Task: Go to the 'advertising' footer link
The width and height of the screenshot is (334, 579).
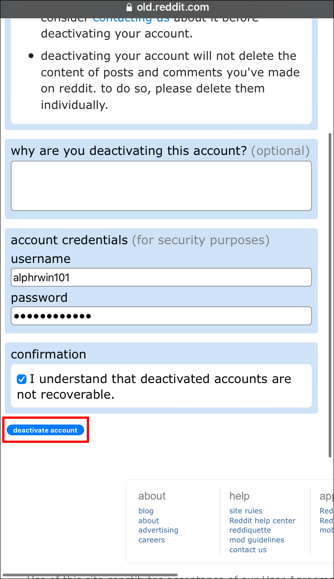Action: (158, 530)
